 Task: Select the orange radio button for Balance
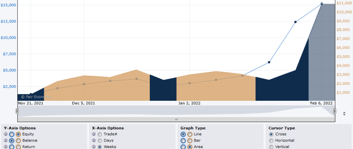[18, 140]
